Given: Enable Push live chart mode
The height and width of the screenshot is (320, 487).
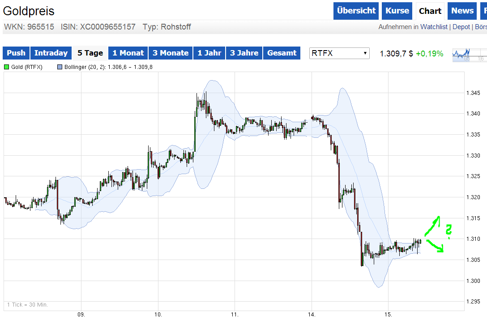Looking at the screenshot, I should 16,53.
